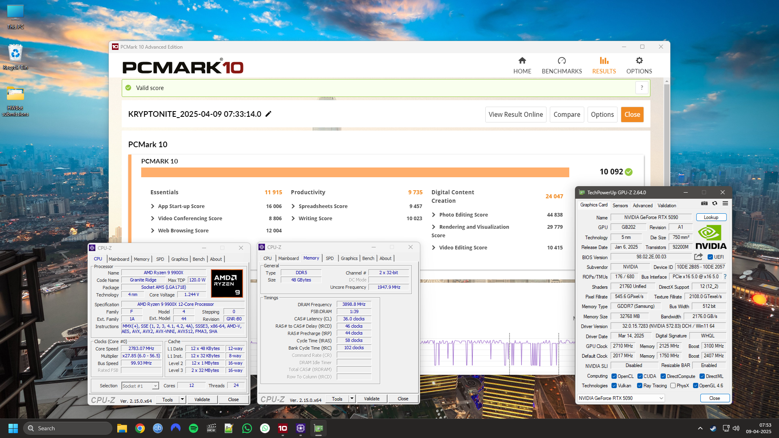Open the Sensors tab in GPU-Z
Viewport: 779px width, 438px height.
tap(620, 205)
